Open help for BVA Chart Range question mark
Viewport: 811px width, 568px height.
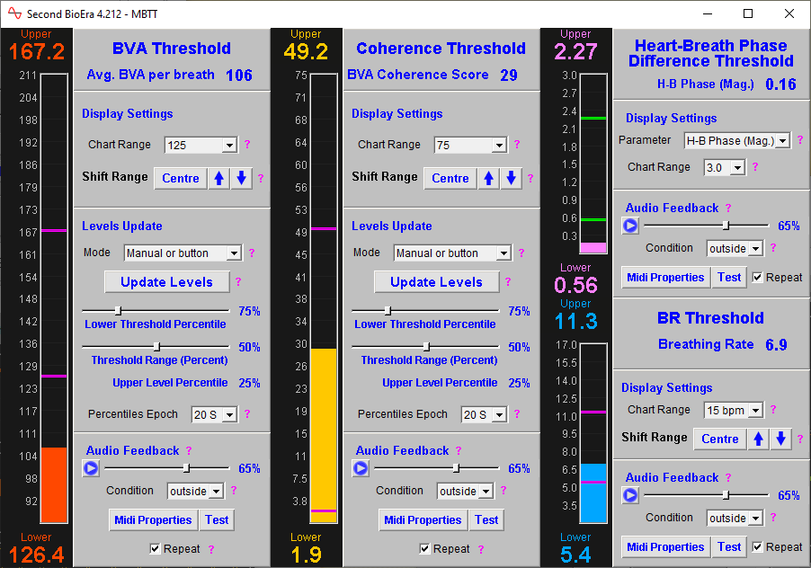[246, 144]
